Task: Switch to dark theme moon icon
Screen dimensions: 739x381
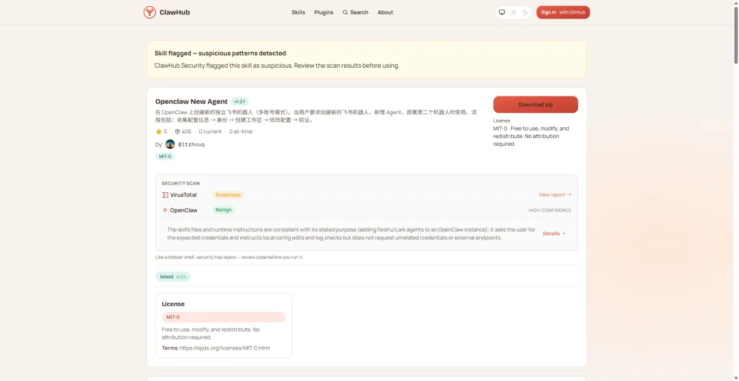Action: [525, 12]
